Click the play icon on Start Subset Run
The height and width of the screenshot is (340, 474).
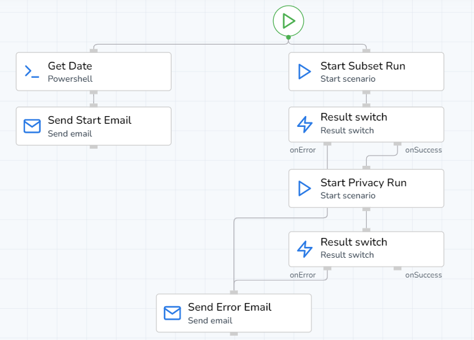point(305,71)
